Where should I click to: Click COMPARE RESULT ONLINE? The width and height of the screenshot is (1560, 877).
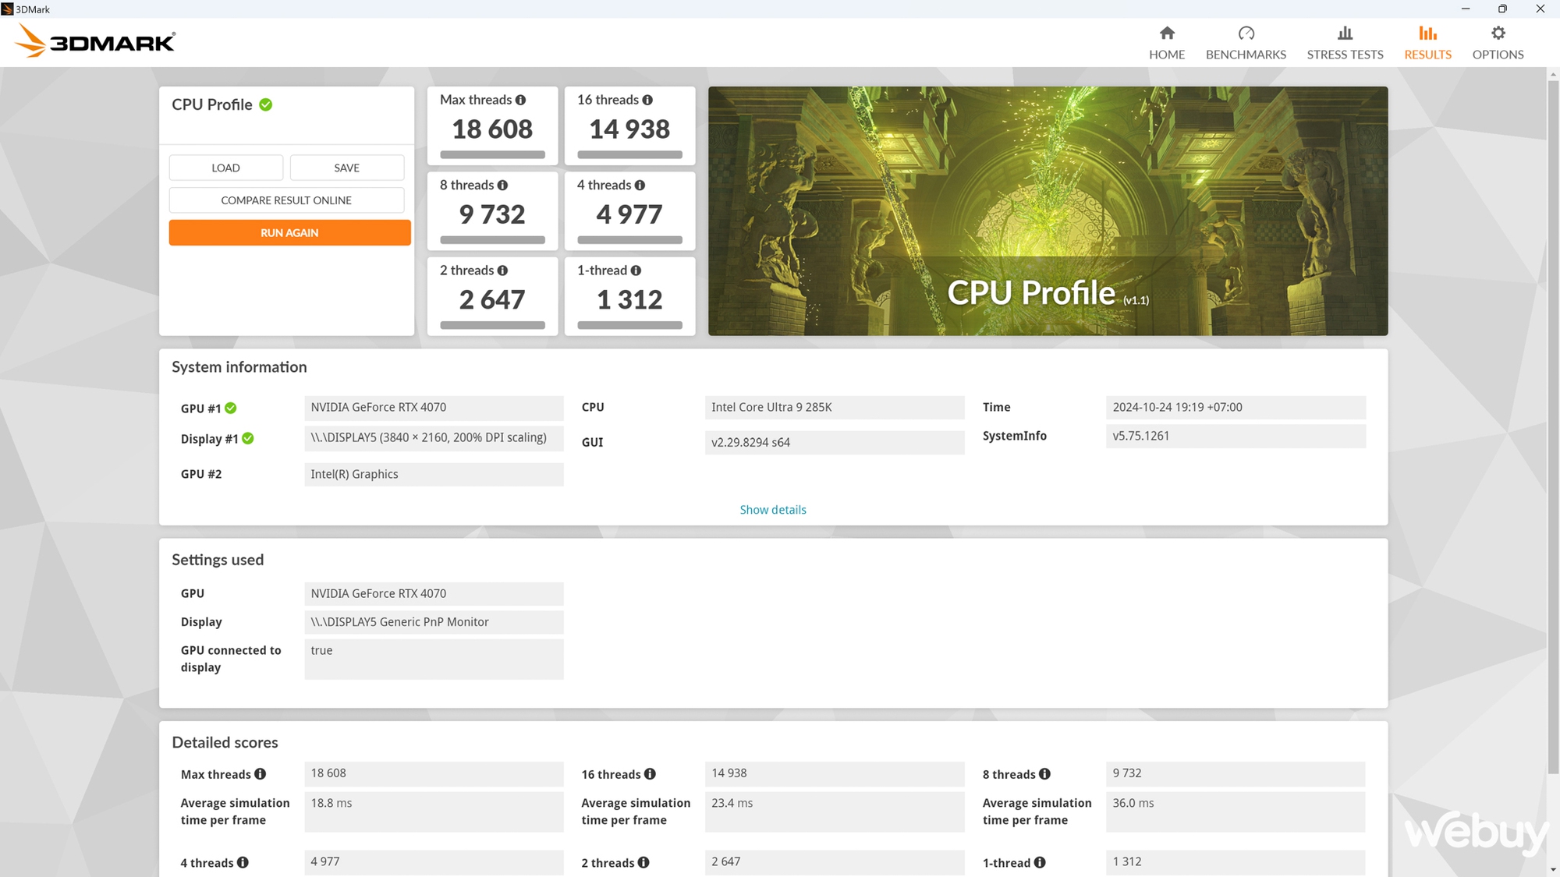(x=286, y=200)
